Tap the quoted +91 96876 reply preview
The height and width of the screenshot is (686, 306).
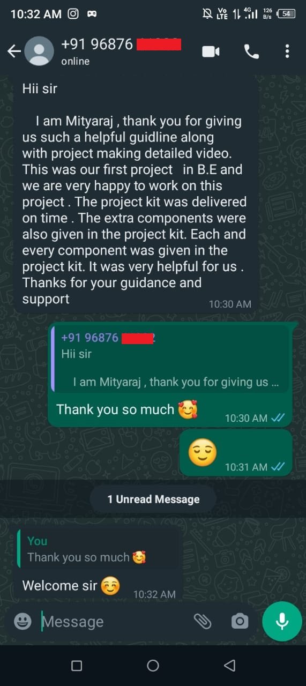[x=169, y=360]
